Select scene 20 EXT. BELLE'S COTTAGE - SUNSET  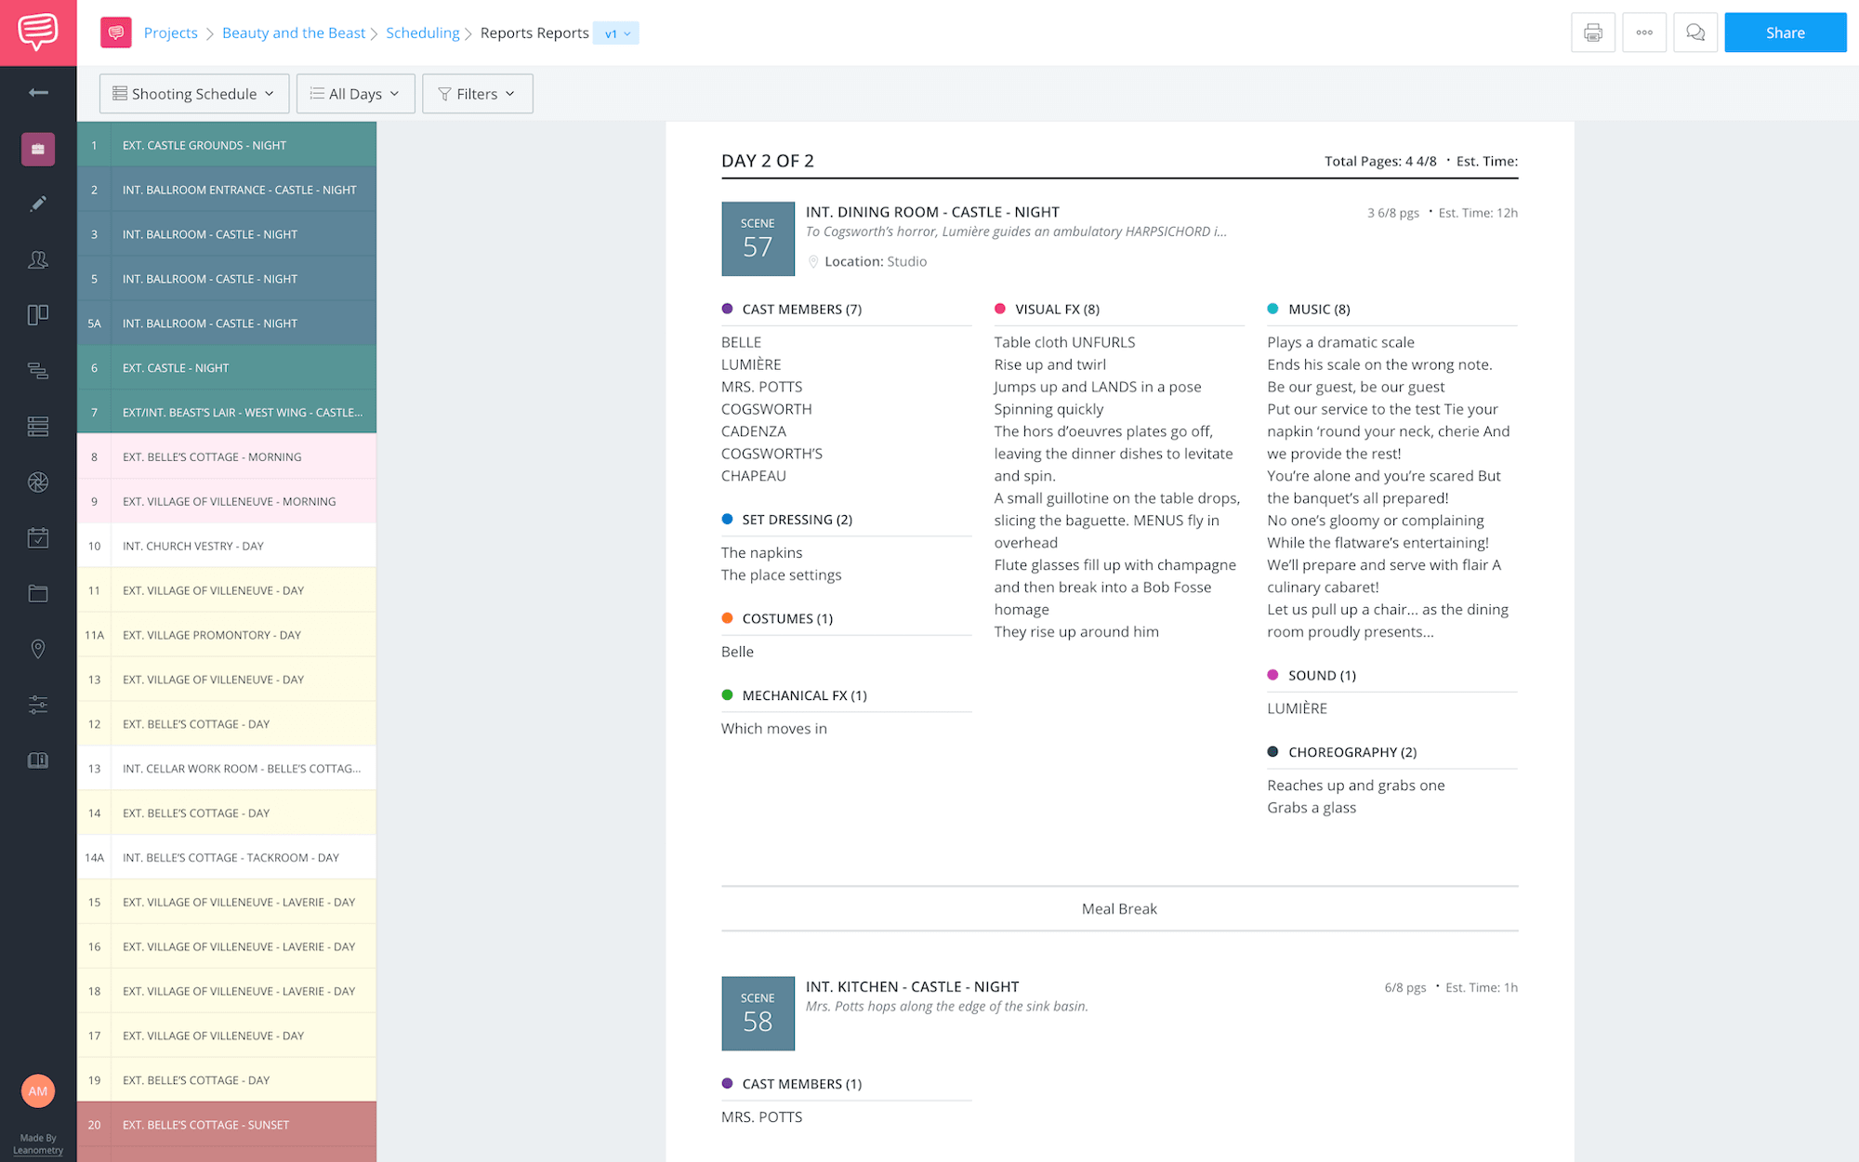227,1125
